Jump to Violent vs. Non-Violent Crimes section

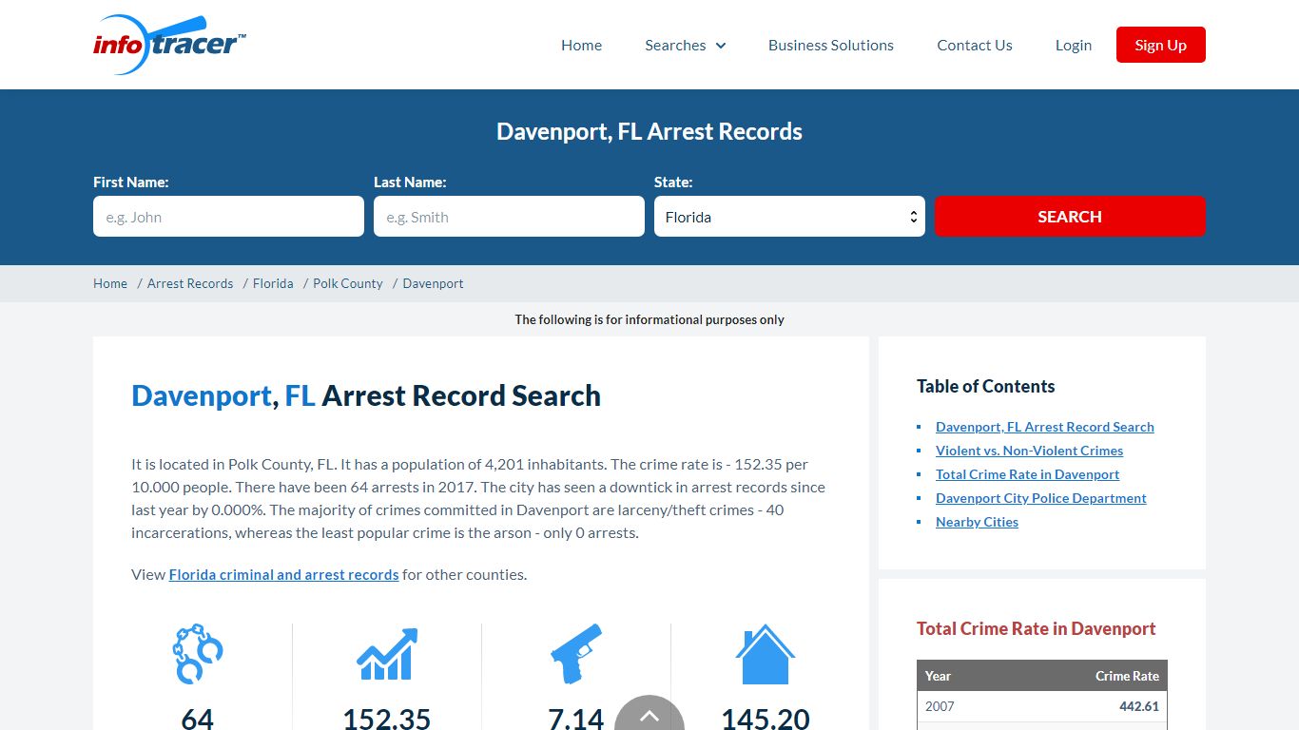(x=1029, y=451)
